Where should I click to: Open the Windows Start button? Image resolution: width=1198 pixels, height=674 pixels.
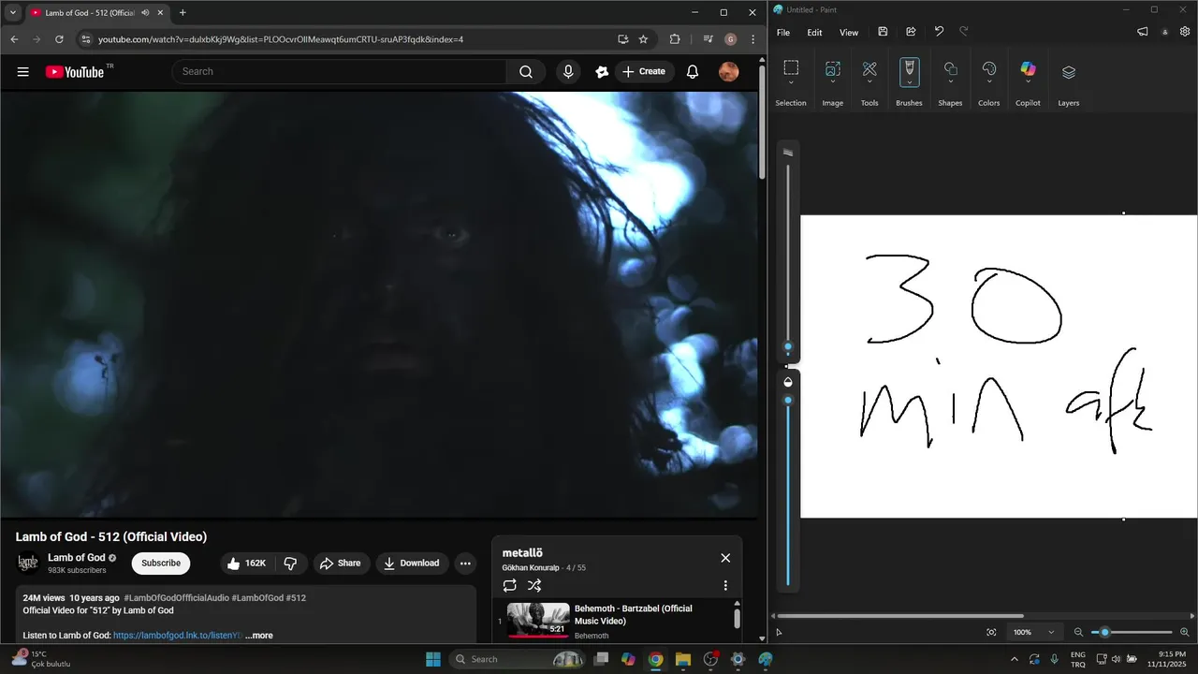tap(433, 659)
